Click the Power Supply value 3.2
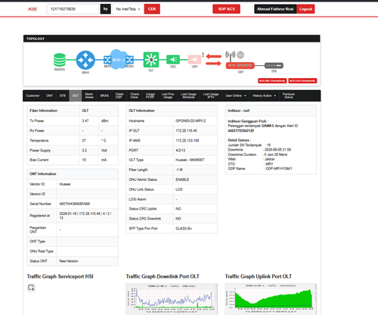 click(x=85, y=151)
